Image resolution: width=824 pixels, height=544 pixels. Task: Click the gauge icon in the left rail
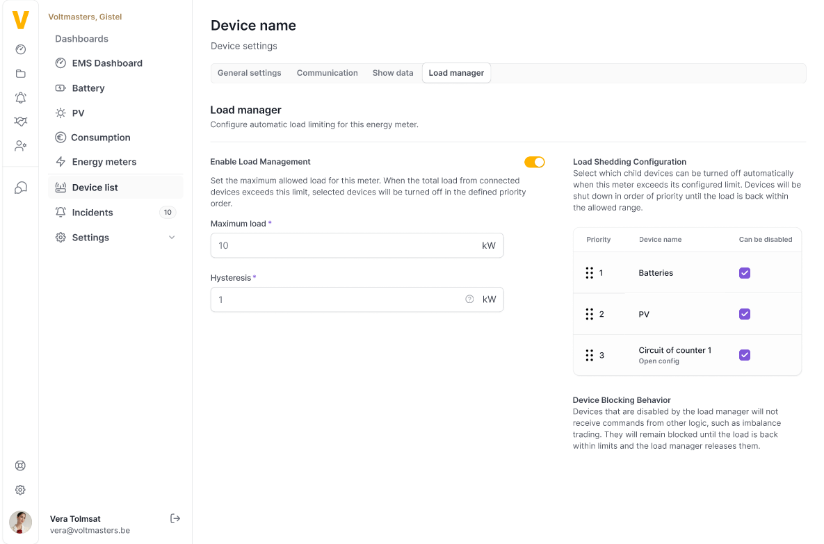[x=21, y=49]
